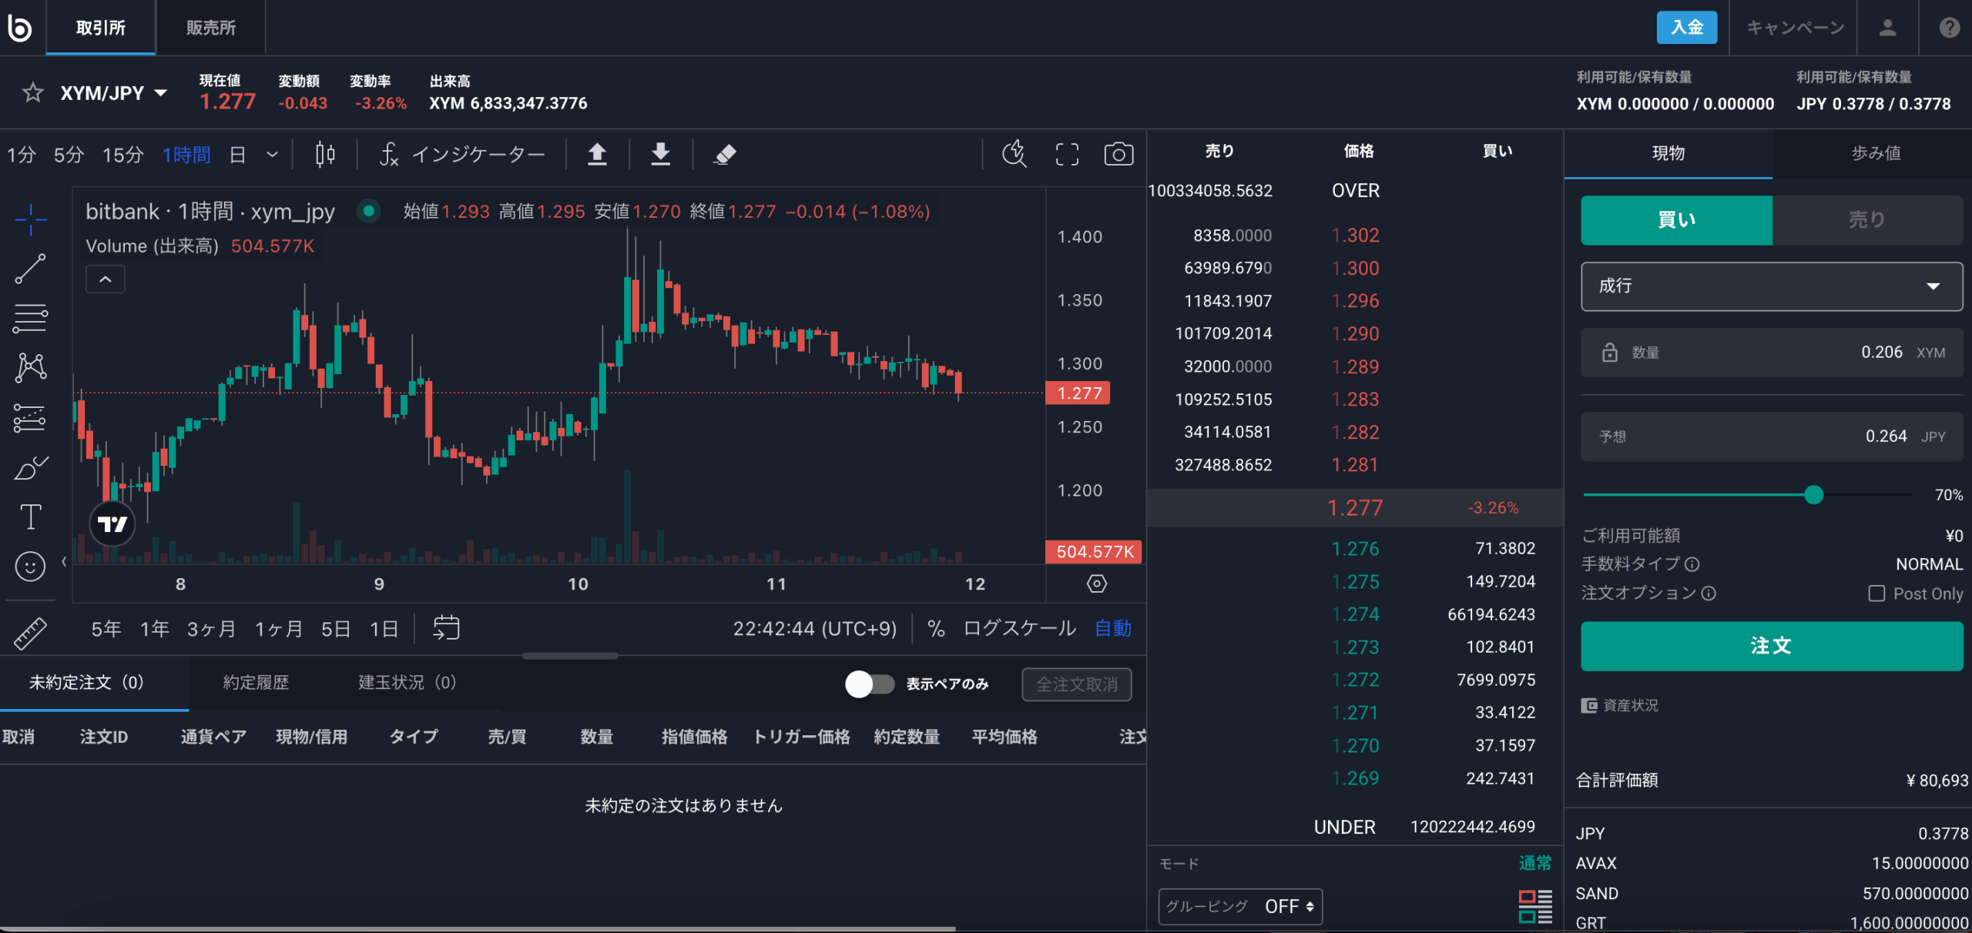Favorite XYM/JPY with the star icon
Screen dimensions: 1972x933
pyautogui.click(x=32, y=93)
